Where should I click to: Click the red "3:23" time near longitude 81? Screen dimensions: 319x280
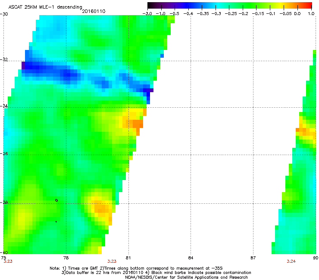pyautogui.click(x=112, y=261)
